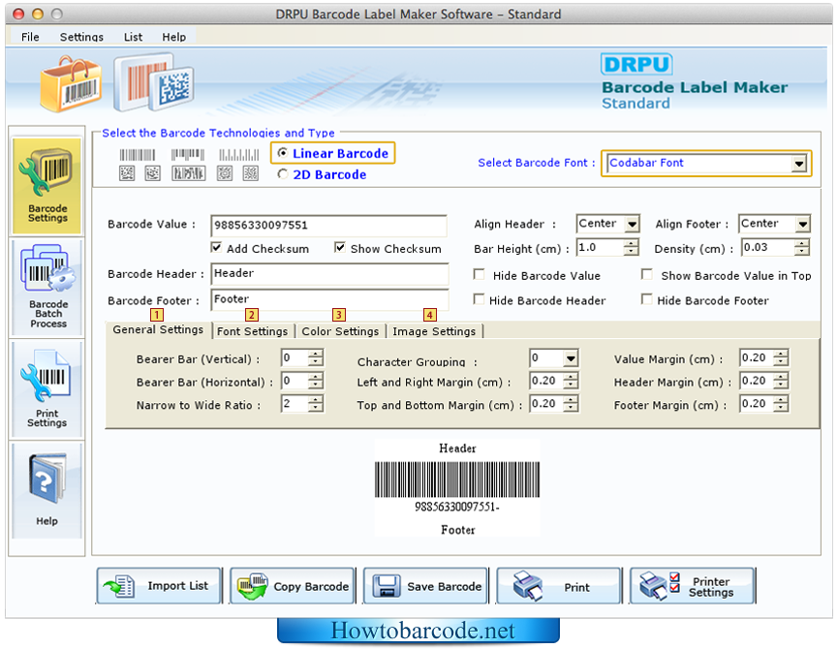Click the Bar Height value field

[x=600, y=247]
